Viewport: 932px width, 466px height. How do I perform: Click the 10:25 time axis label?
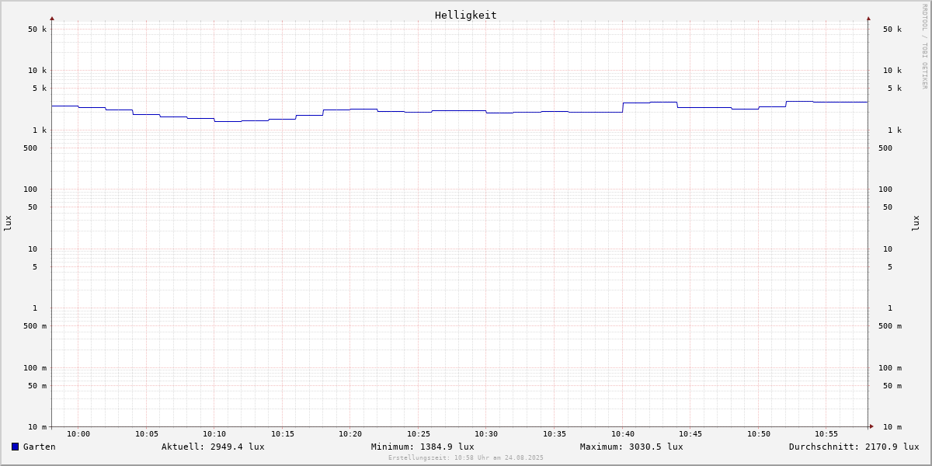419,434
